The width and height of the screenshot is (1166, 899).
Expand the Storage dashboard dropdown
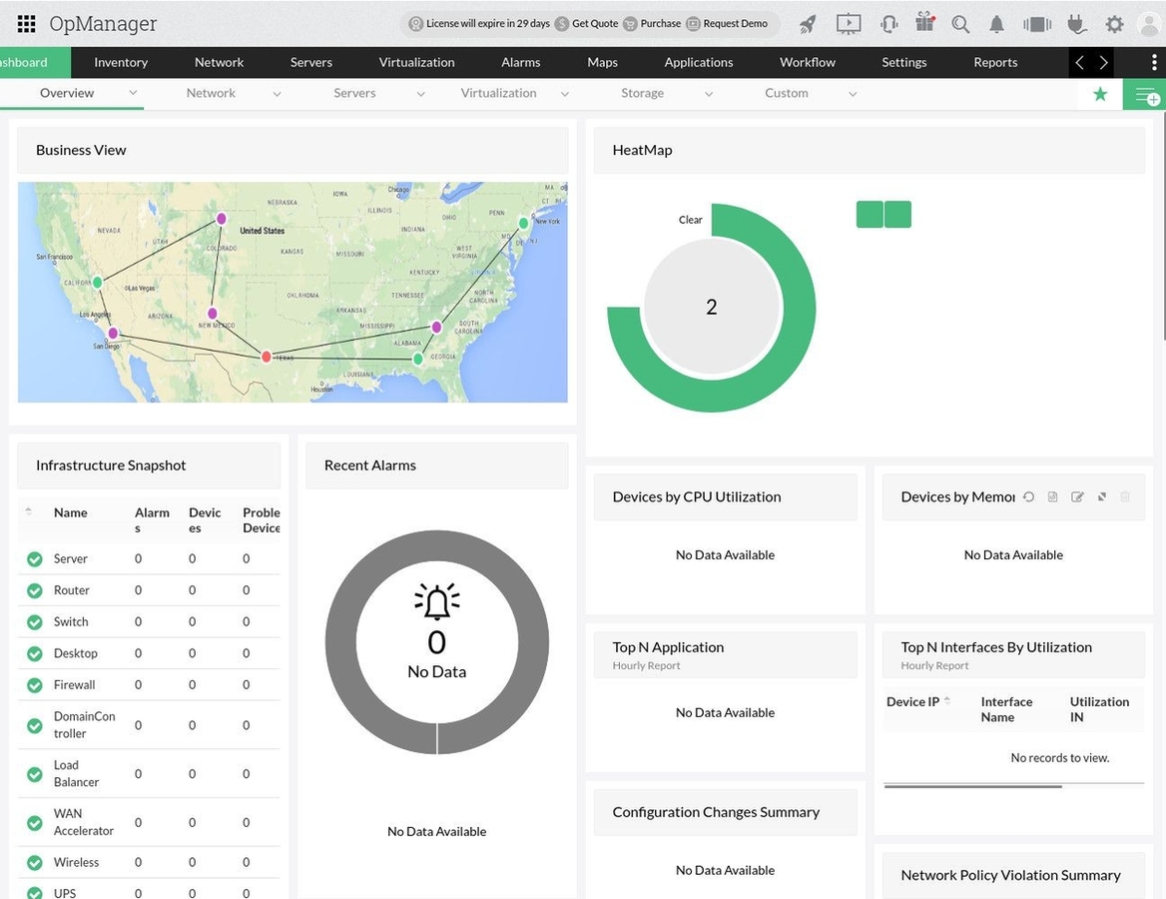tap(709, 92)
